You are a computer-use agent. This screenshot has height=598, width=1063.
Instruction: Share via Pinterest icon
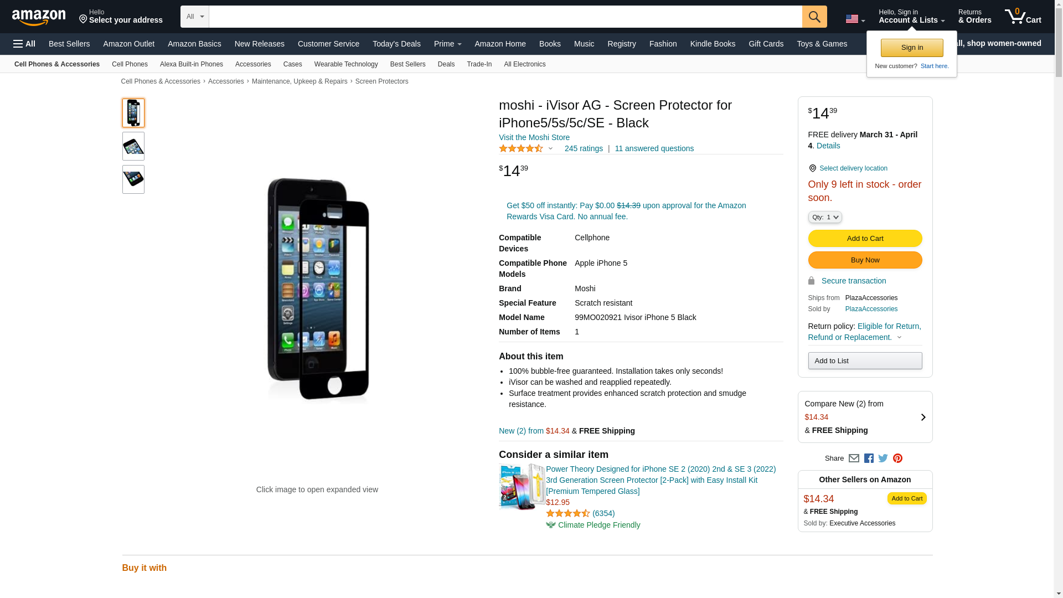pyautogui.click(x=897, y=458)
